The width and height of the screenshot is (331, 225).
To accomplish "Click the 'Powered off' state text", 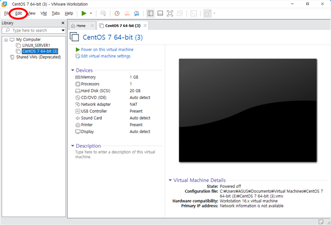I will tap(231, 186).
